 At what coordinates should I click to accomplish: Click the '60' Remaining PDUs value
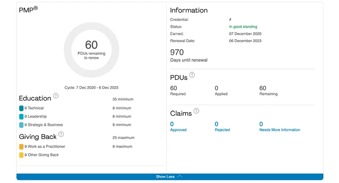coord(262,88)
